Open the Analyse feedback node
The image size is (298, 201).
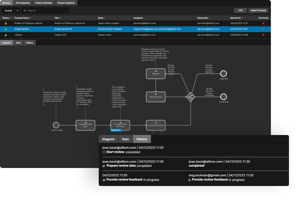[x=155, y=125]
